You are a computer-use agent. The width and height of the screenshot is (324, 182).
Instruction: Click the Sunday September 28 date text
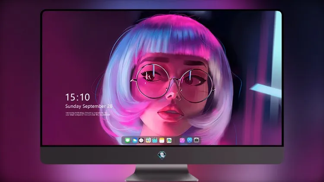(x=89, y=106)
